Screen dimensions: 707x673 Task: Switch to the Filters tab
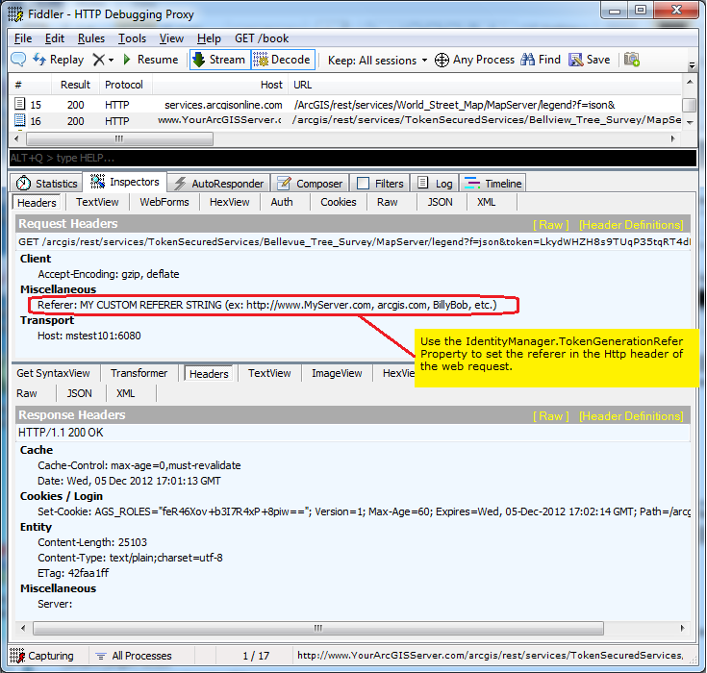(380, 183)
